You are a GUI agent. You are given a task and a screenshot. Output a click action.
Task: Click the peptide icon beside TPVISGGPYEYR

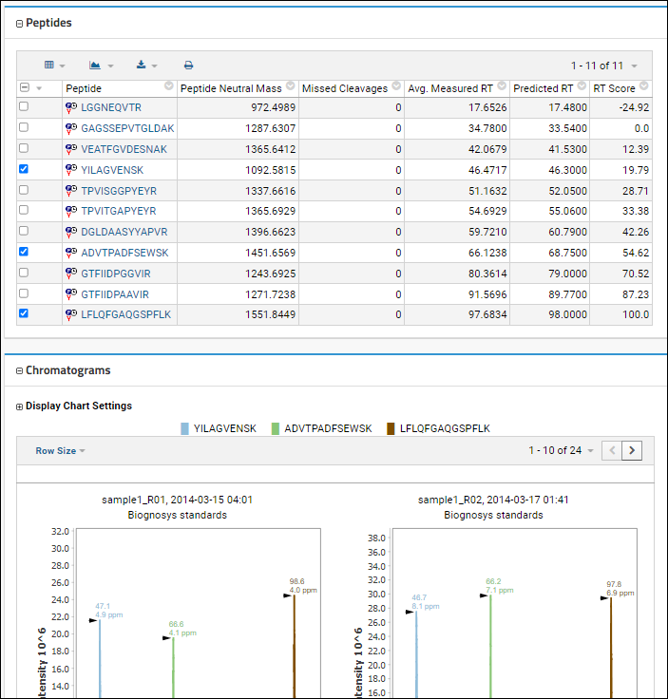point(71,191)
